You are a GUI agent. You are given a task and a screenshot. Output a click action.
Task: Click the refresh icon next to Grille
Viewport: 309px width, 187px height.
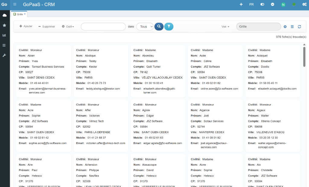(299, 27)
